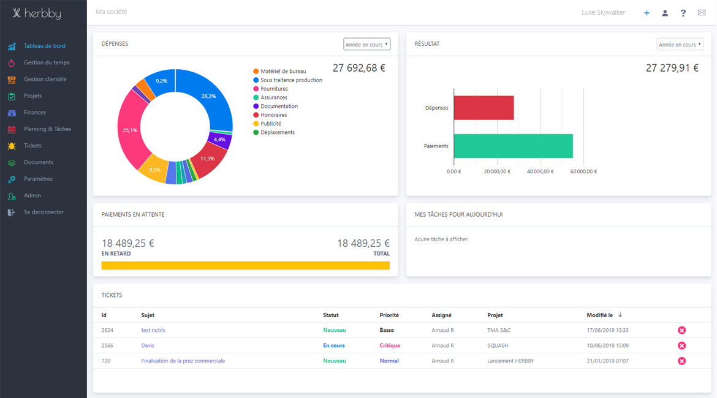
Task: Open Finalisation de la prez commerciale link
Action: pos(183,361)
